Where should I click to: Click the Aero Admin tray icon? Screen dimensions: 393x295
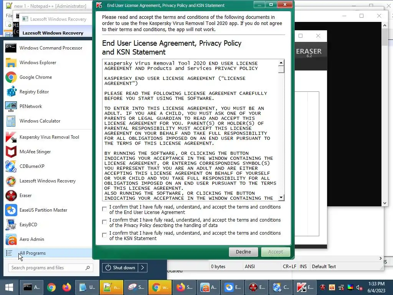tap(332, 287)
